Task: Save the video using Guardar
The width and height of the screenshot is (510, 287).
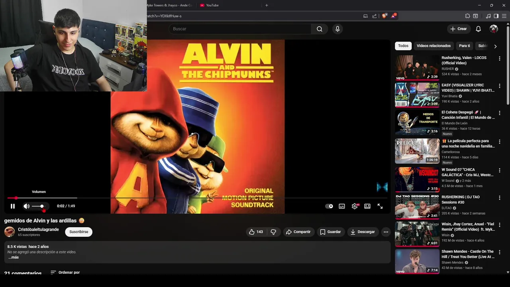Action: tap(330, 232)
